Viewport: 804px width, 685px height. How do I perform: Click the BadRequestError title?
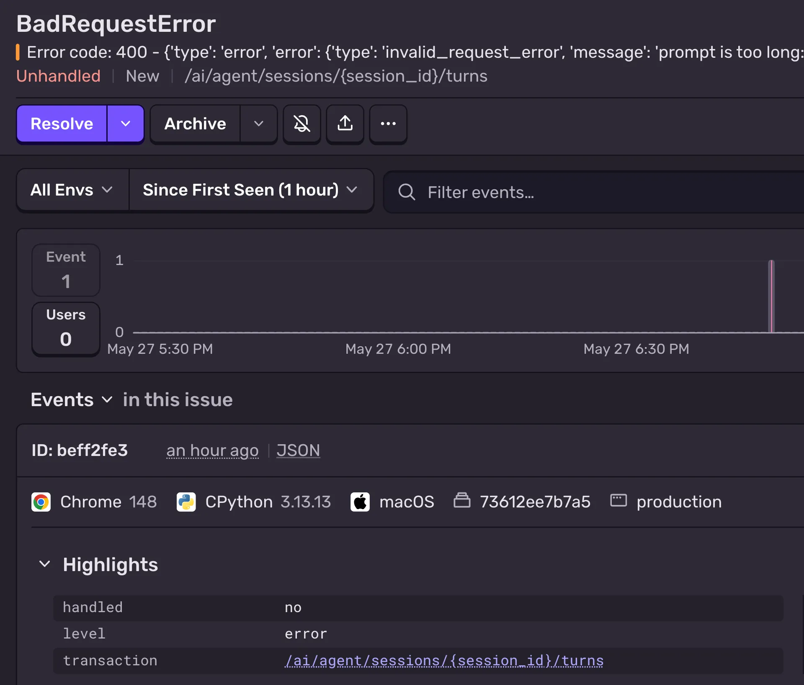coord(116,23)
